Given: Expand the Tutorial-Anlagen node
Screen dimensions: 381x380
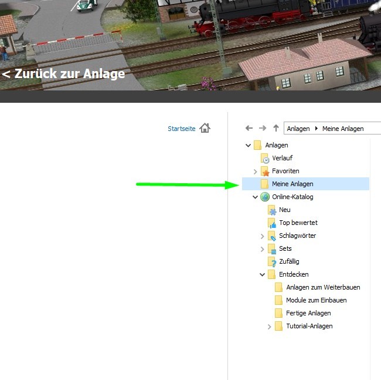Looking at the screenshot, I should (269, 327).
